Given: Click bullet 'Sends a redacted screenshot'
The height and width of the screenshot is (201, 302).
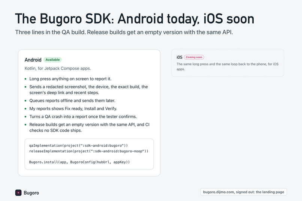Looking at the screenshot, I should click(88, 89).
